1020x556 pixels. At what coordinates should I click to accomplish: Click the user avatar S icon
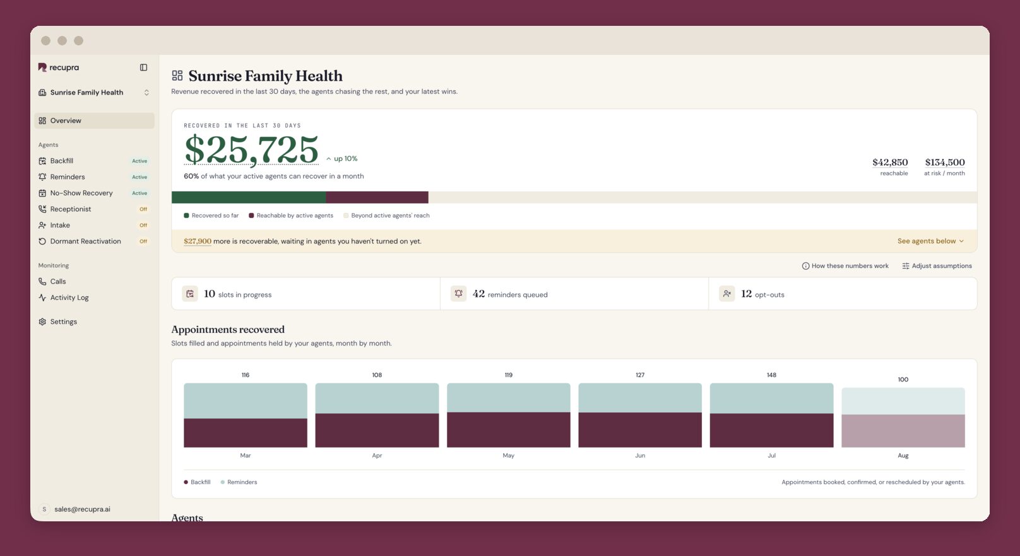coord(44,509)
